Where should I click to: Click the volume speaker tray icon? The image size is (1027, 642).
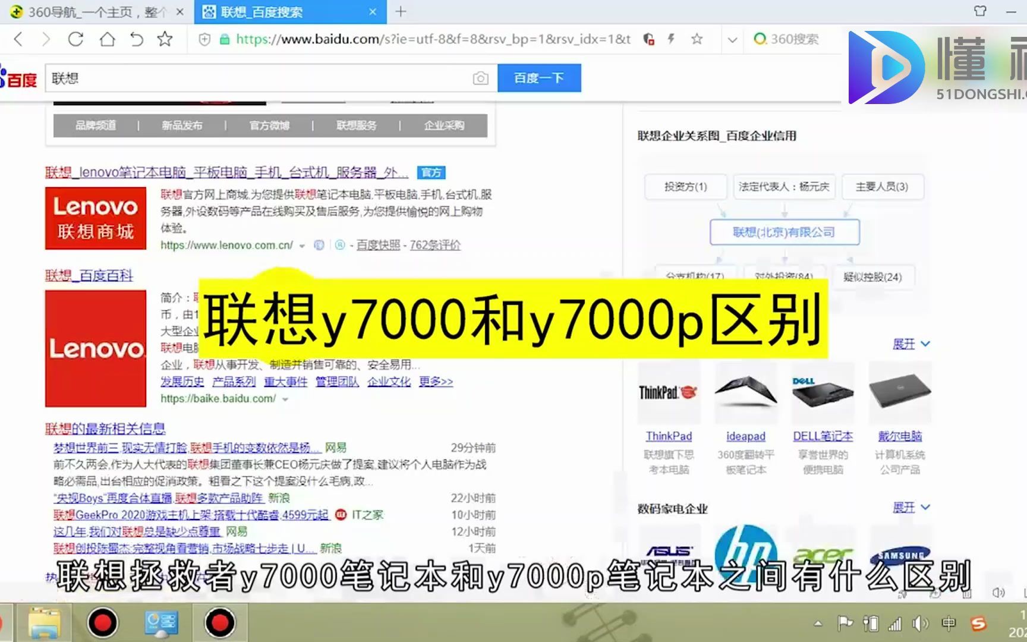click(x=920, y=624)
